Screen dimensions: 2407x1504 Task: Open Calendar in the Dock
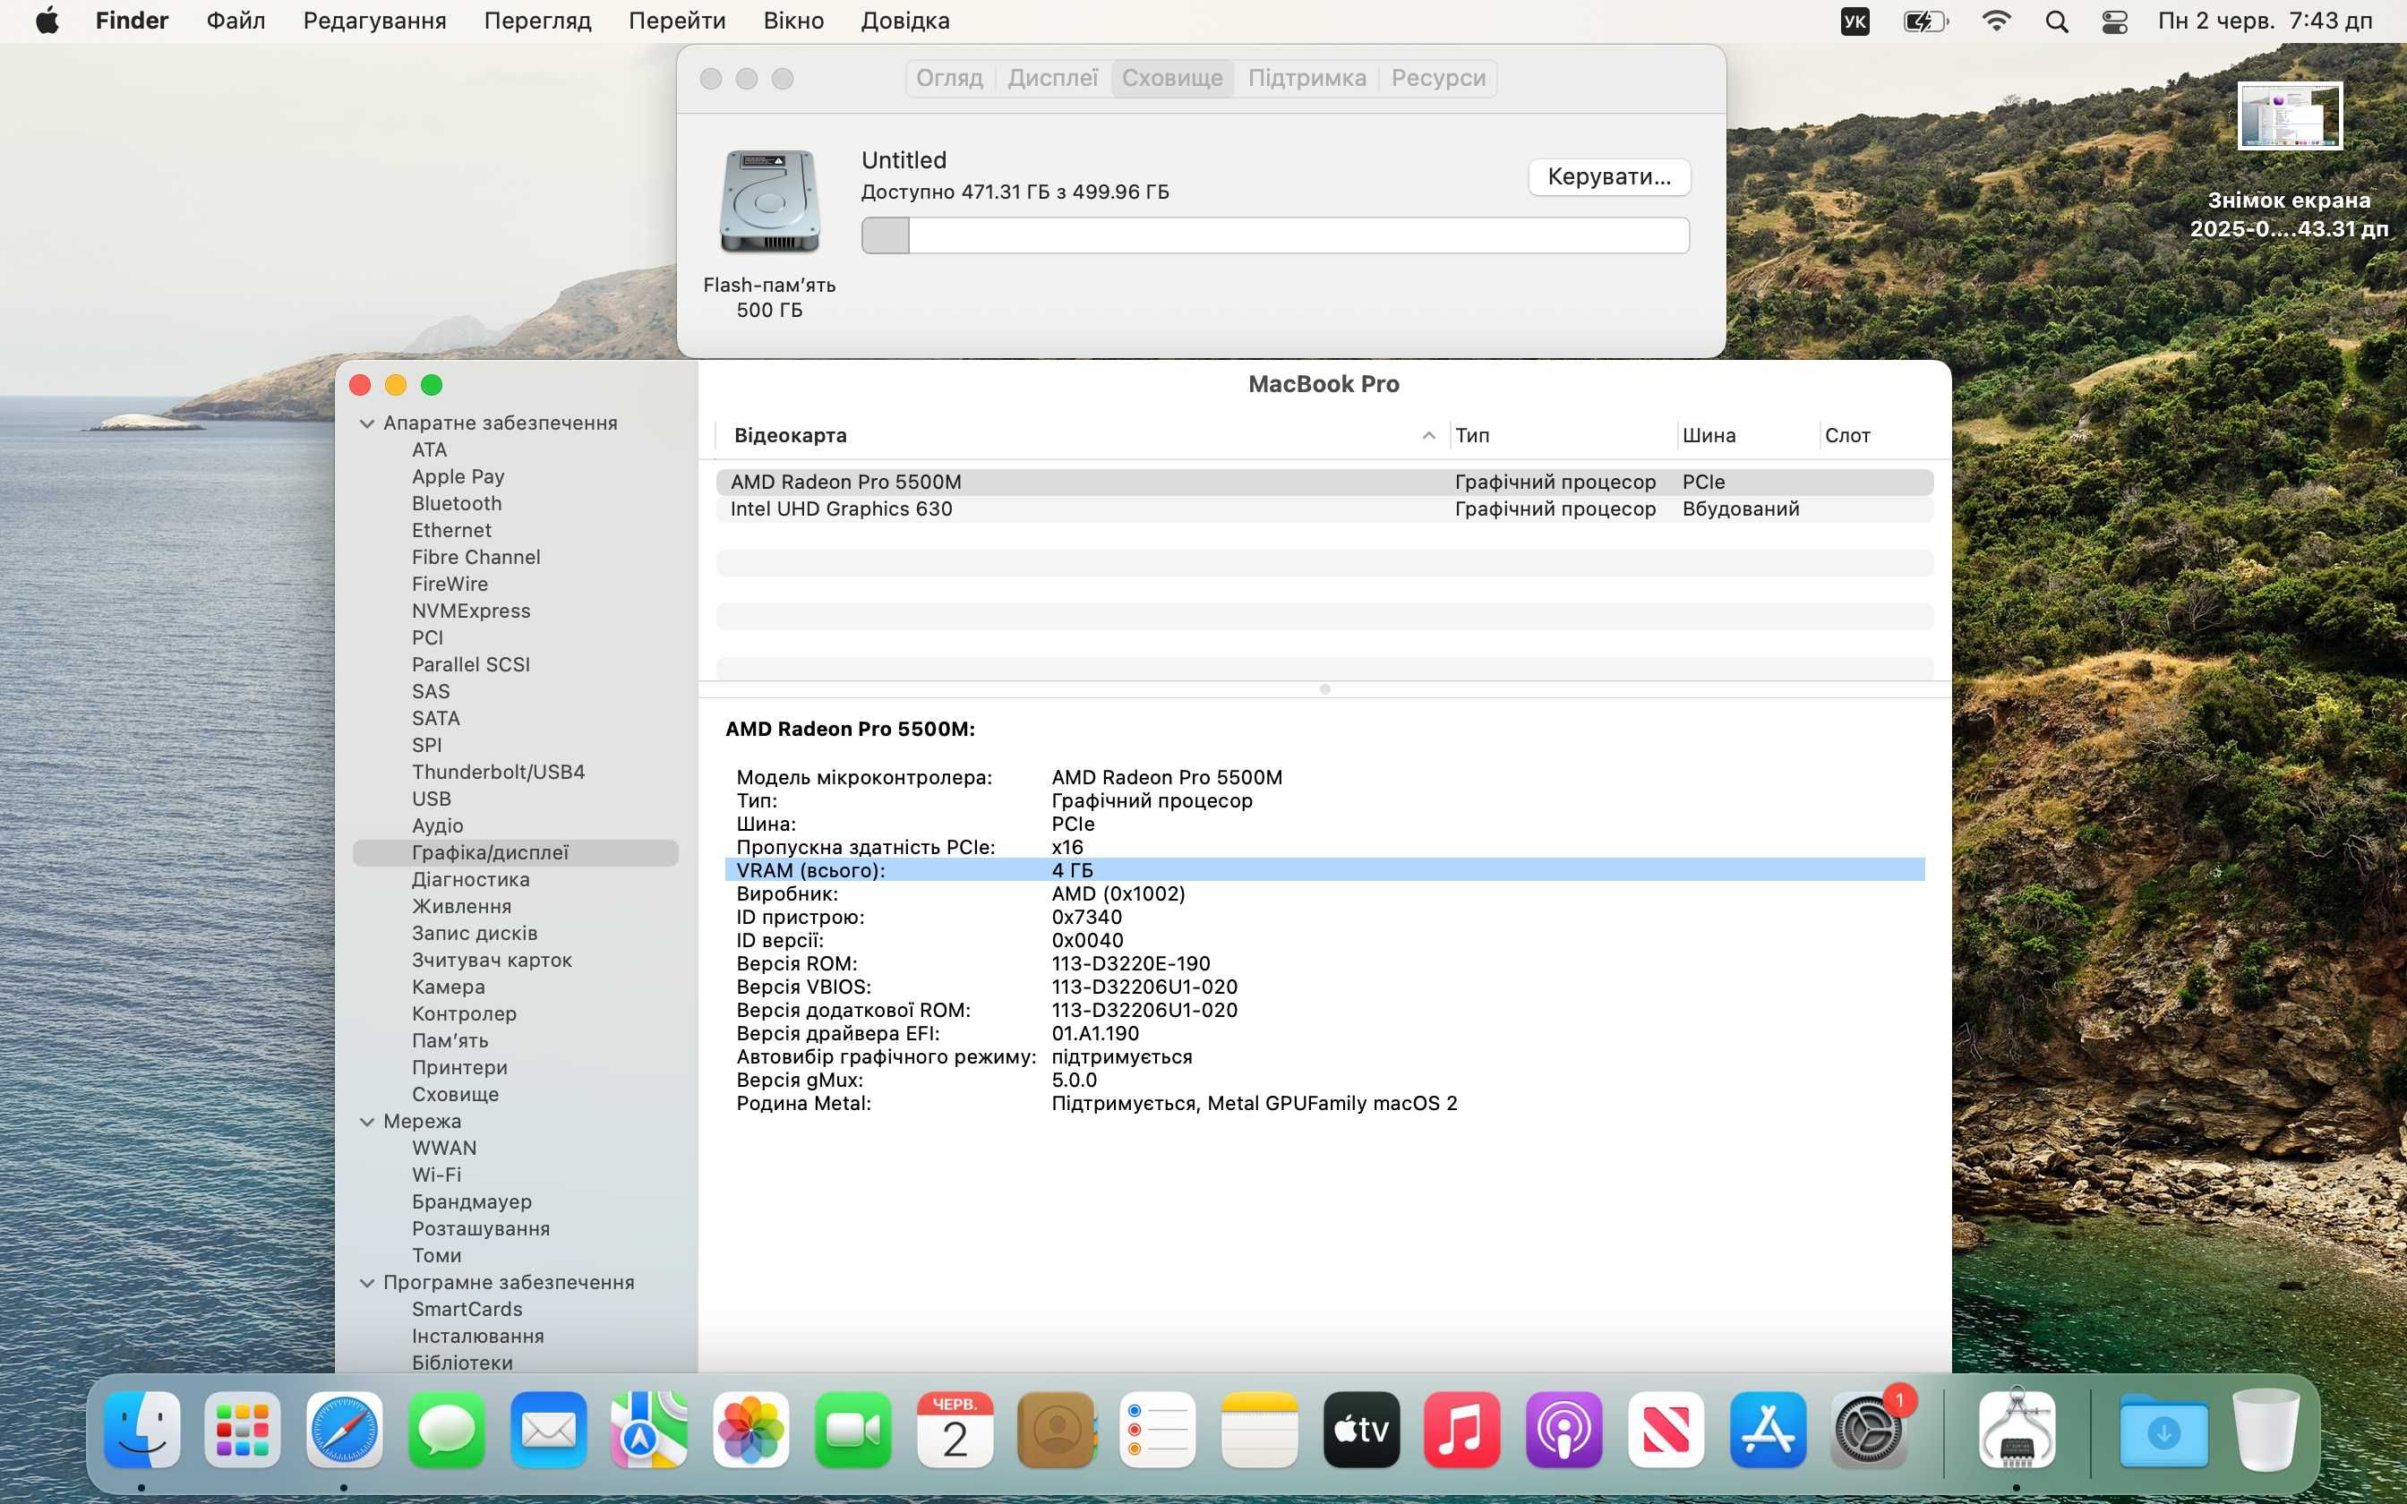pos(955,1431)
